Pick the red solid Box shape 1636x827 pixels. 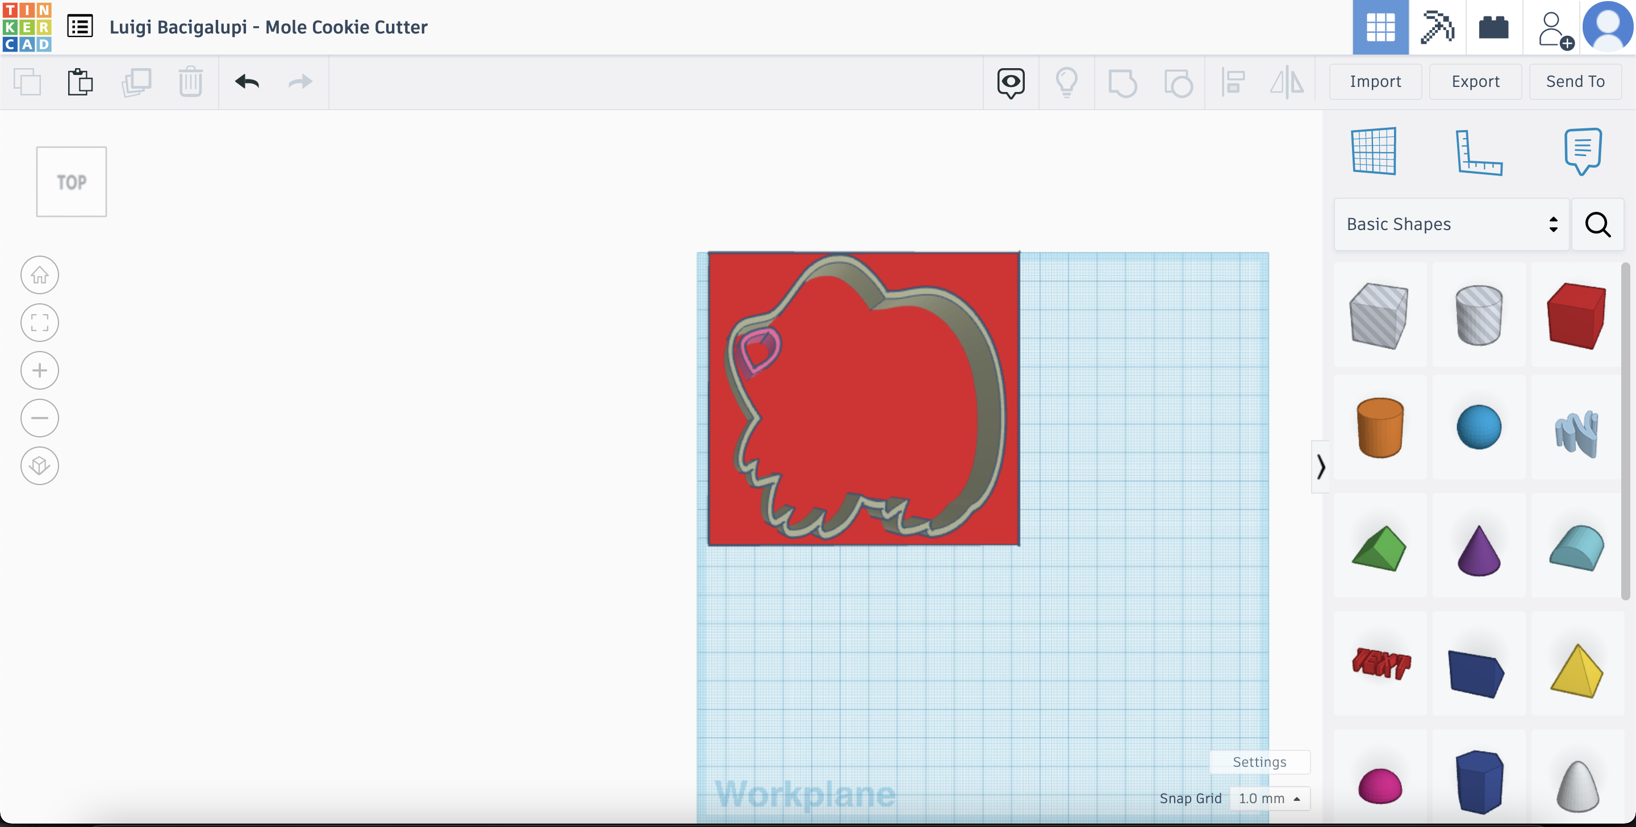(1576, 316)
